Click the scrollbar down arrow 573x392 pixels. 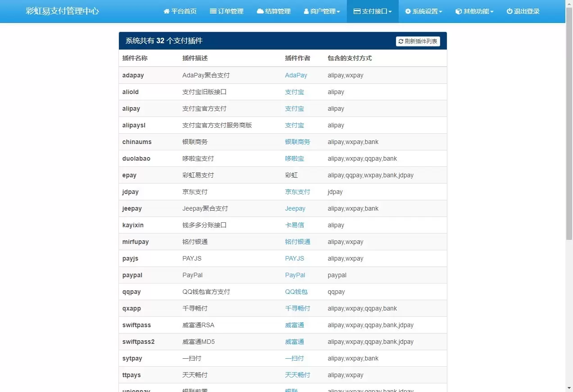point(569,387)
